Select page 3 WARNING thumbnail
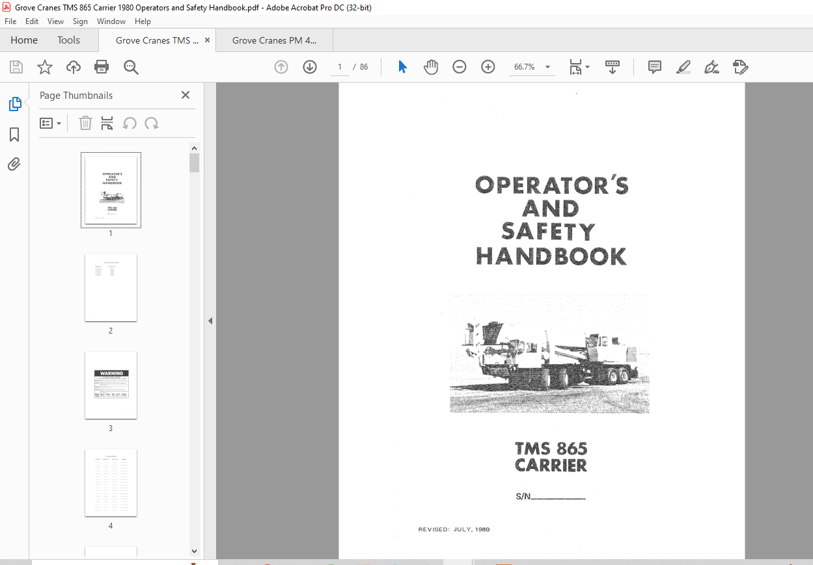 111,385
